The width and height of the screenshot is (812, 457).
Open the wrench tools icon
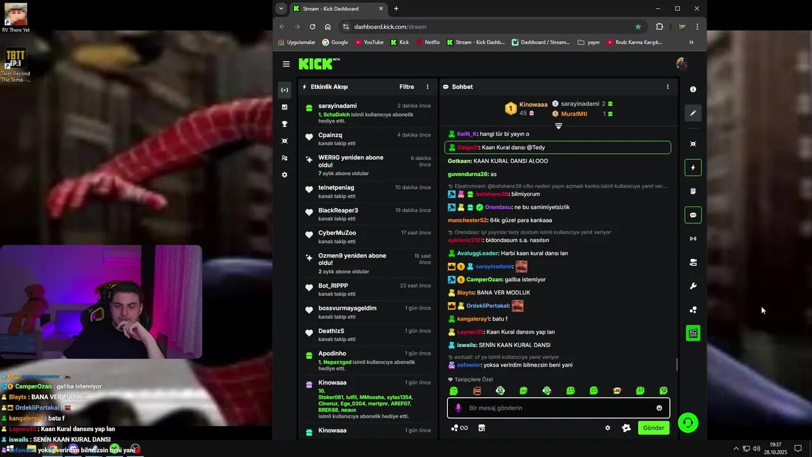(693, 286)
